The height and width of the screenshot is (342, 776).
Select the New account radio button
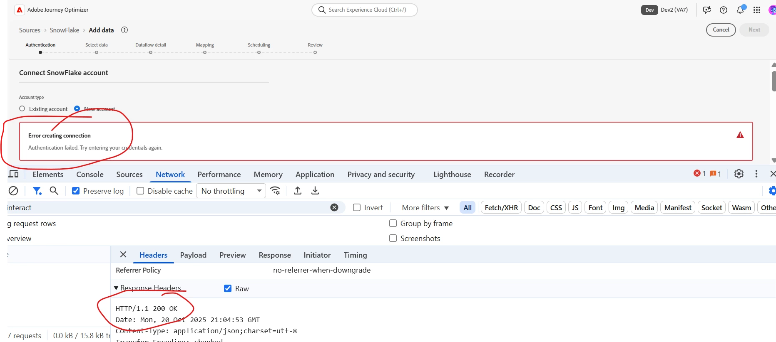pos(77,108)
